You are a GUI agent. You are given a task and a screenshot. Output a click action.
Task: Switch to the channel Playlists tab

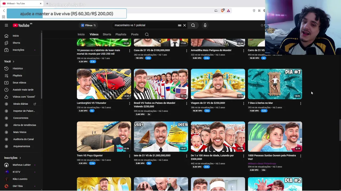point(121,34)
